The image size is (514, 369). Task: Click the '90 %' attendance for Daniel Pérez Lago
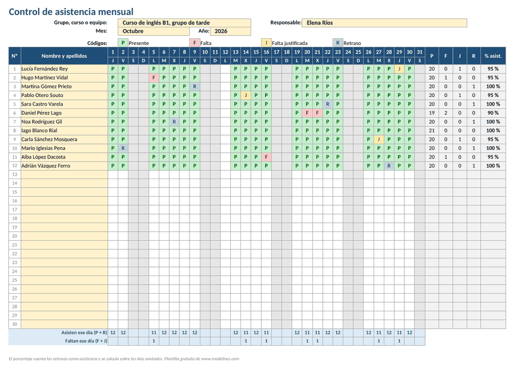coord(493,113)
